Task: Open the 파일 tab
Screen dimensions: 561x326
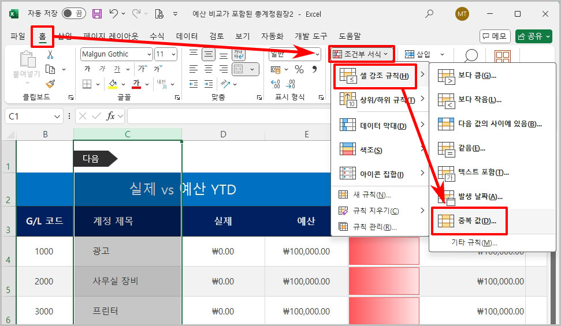Action: (x=17, y=36)
